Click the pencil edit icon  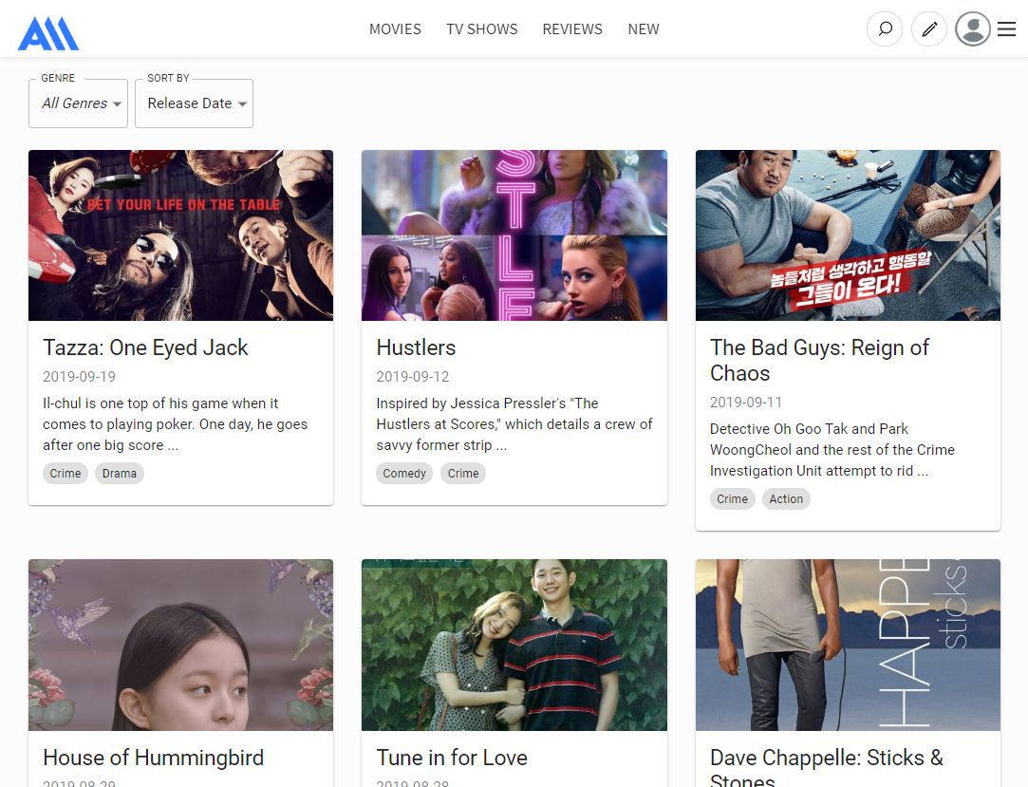tap(929, 28)
